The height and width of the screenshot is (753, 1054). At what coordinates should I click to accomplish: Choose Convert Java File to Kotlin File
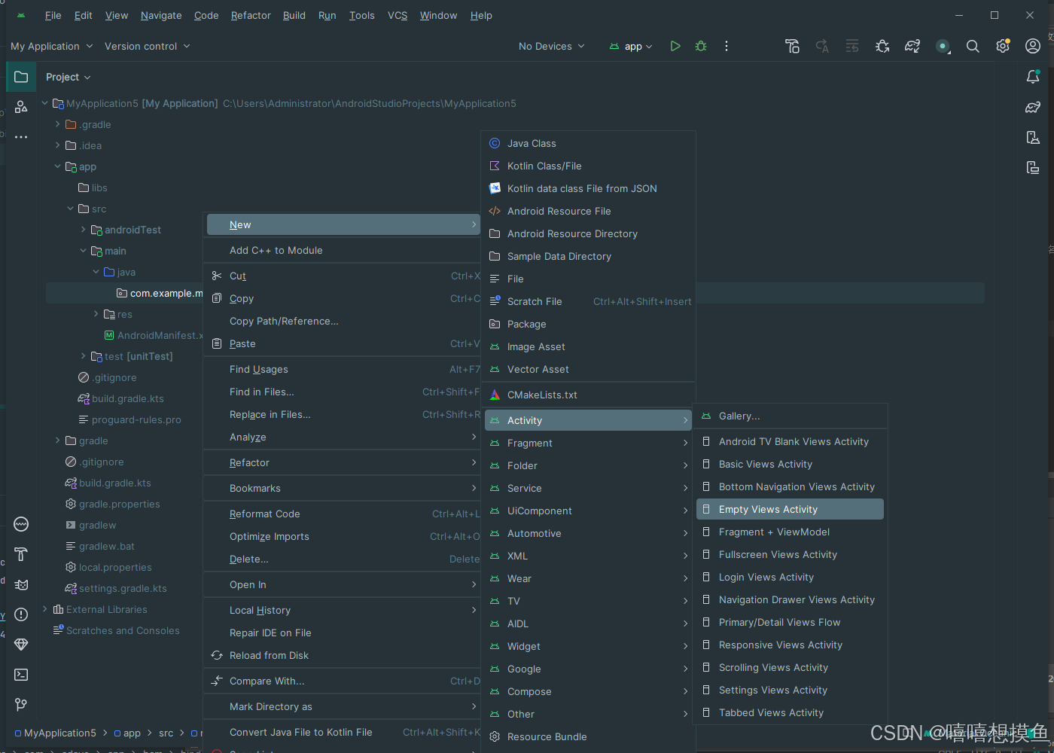[343, 732]
